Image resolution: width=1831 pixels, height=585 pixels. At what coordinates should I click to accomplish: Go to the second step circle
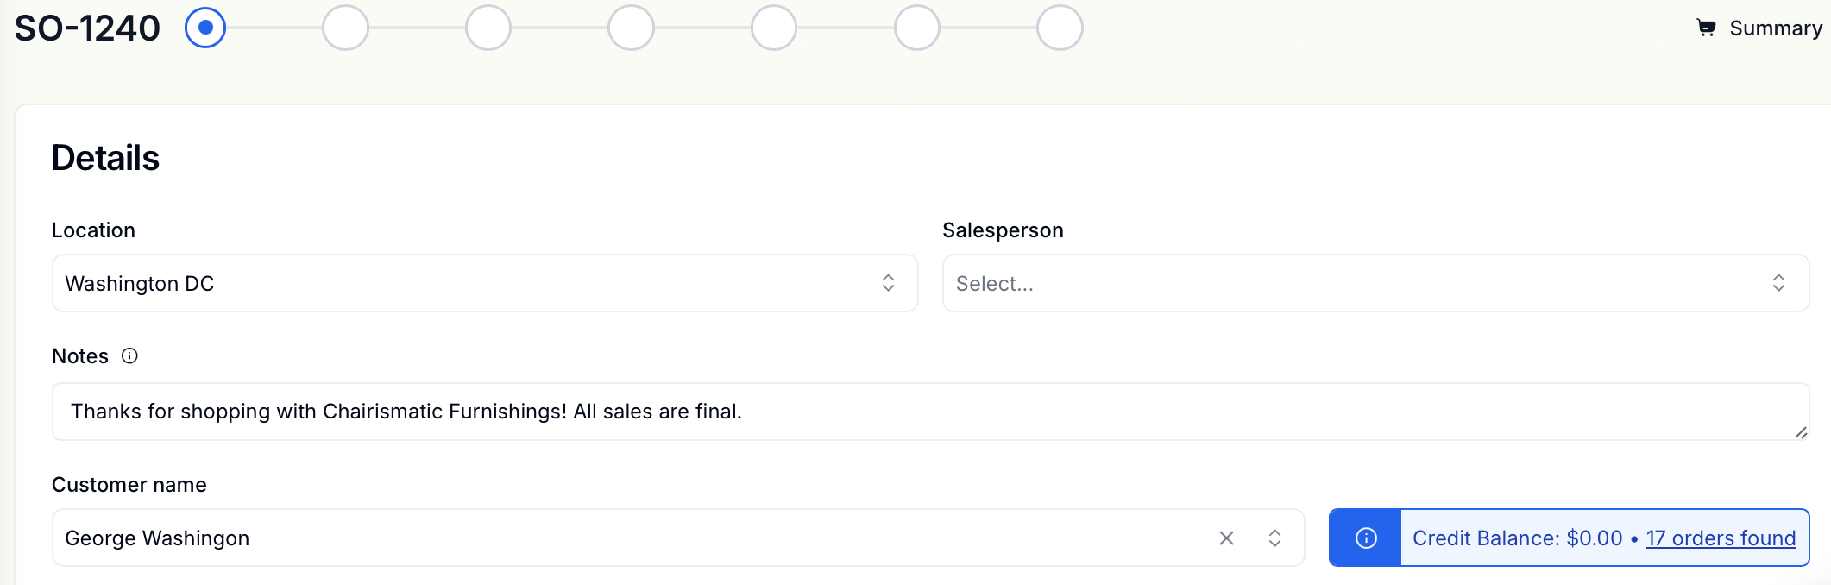345,28
